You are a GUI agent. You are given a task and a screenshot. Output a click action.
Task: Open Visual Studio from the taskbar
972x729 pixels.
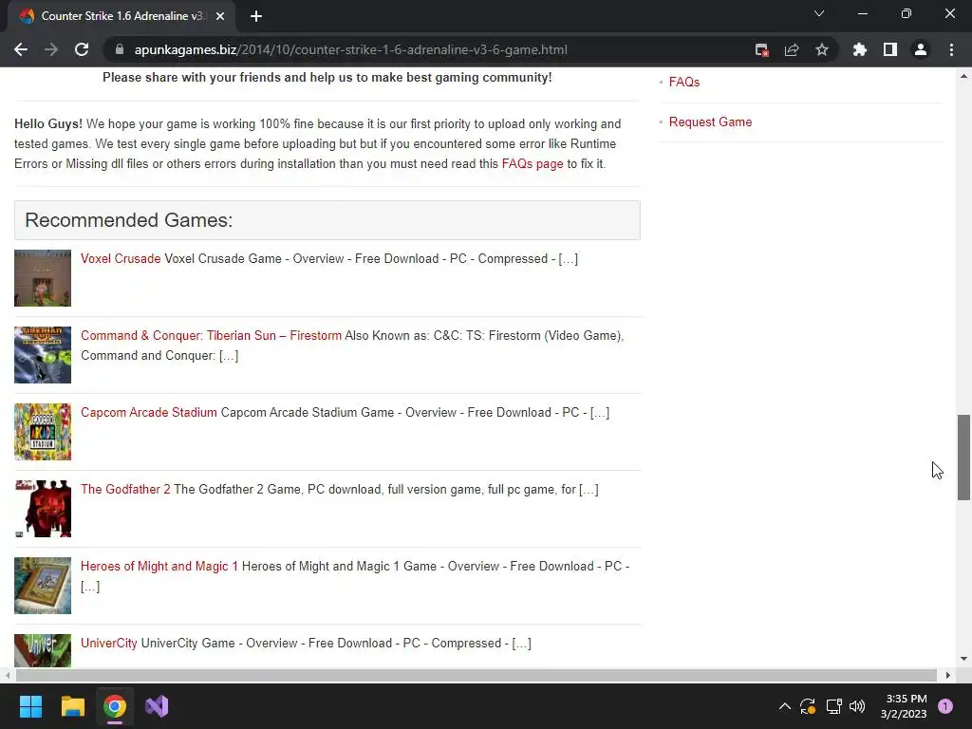157,706
